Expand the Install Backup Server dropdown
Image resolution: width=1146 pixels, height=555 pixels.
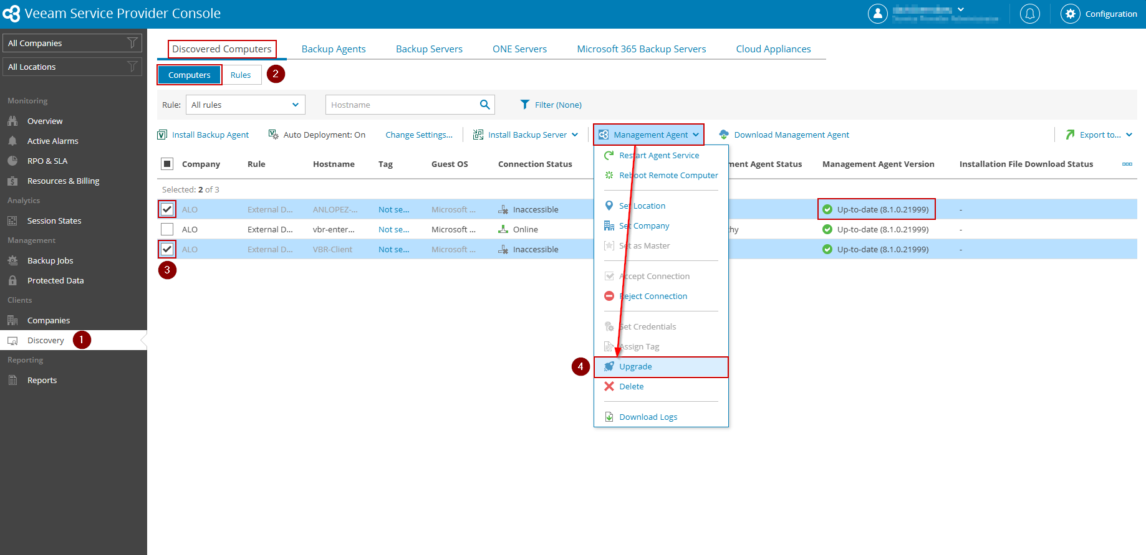574,135
